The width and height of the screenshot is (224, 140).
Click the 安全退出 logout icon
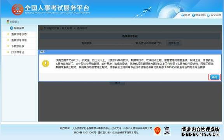click(x=209, y=15)
